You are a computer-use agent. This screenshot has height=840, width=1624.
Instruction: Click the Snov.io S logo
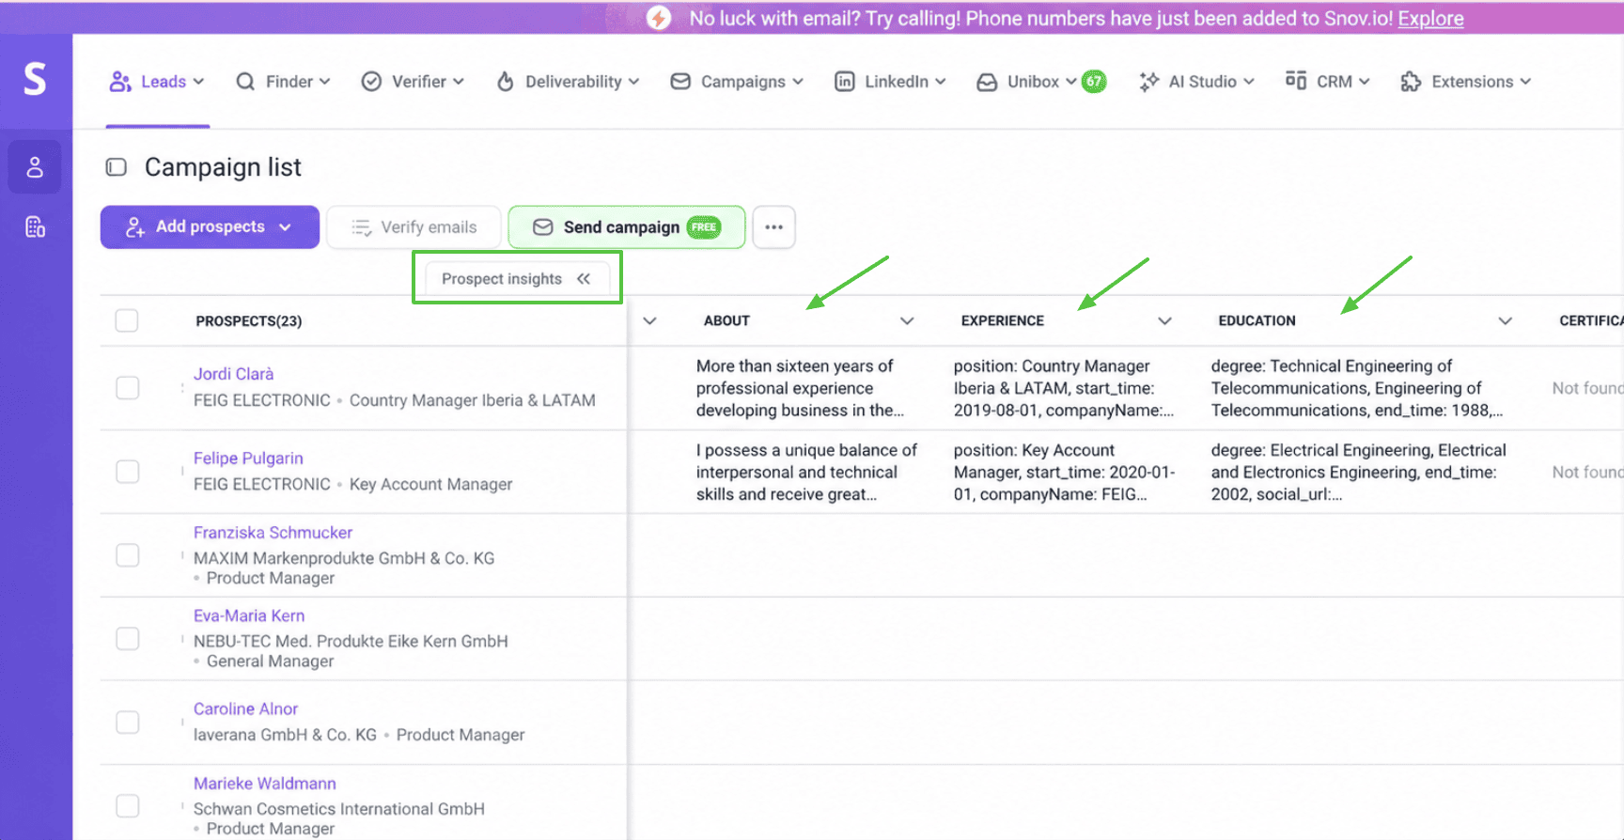click(35, 79)
